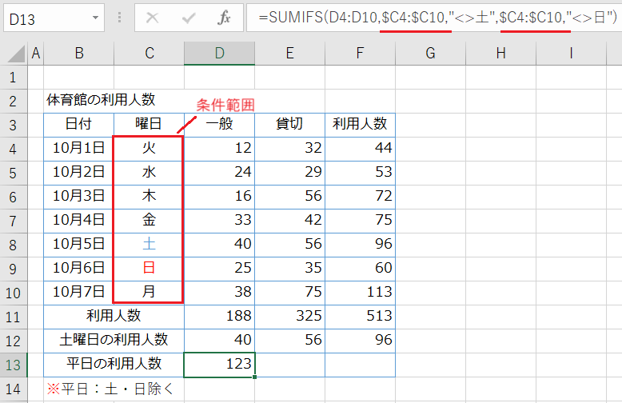Click the formula bar options dots
Image resolution: width=622 pixels, height=403 pixels.
119,18
